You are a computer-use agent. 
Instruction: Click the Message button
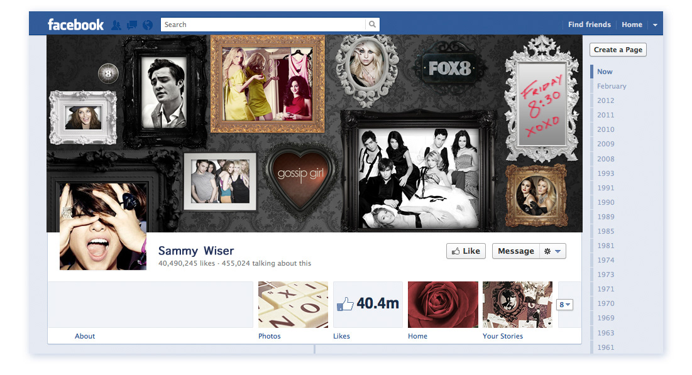pos(515,251)
